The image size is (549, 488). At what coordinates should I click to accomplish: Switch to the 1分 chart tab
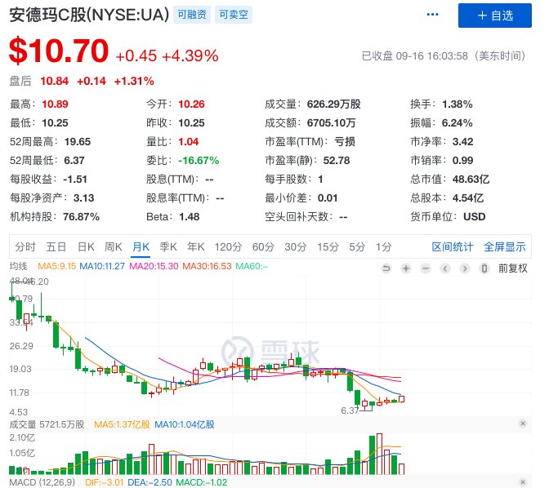[384, 247]
